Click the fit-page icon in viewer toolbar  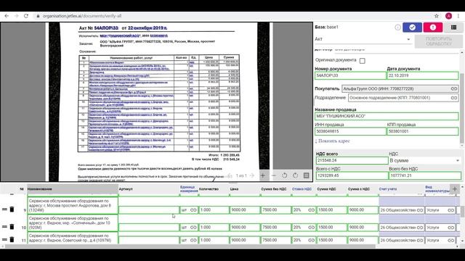[x=307, y=175]
